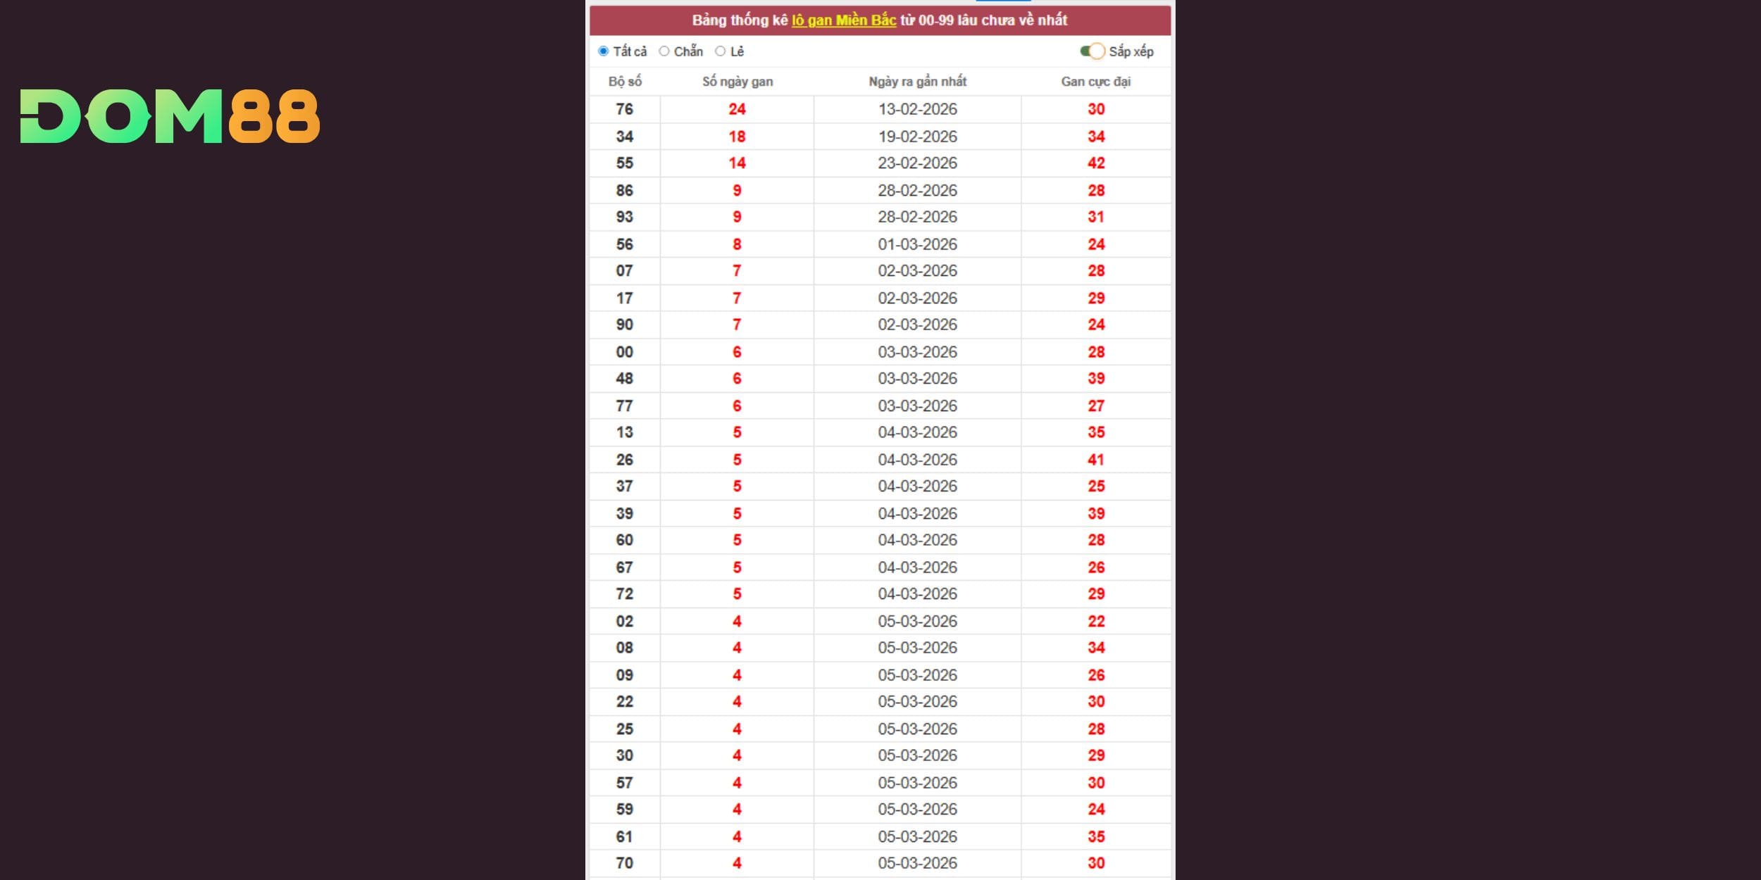Click the date 23-02-2026 cell
This screenshot has width=1761, height=880.
pos(917,163)
